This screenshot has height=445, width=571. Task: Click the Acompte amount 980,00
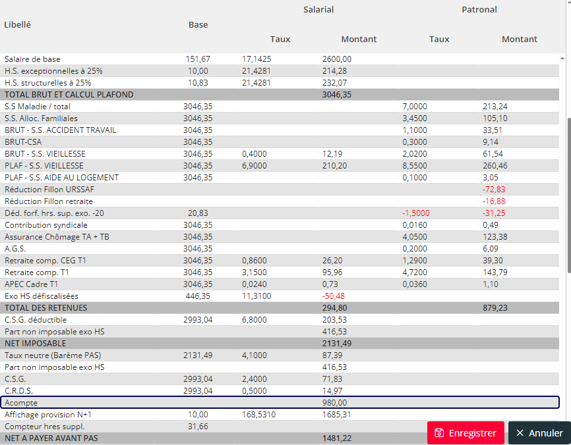(334, 403)
